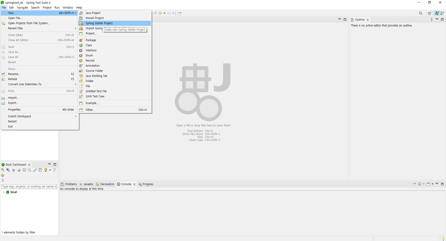Switch to the Declaration tab
Screen dimensions: 446x241
[x=105, y=184]
